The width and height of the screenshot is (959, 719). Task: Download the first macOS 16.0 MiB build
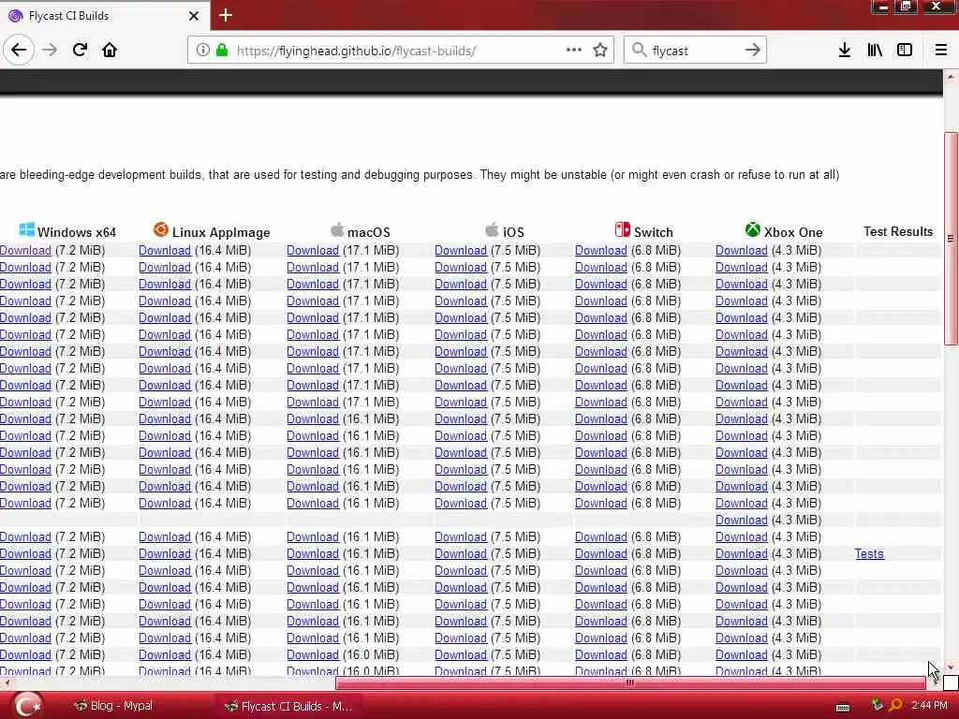point(313,654)
